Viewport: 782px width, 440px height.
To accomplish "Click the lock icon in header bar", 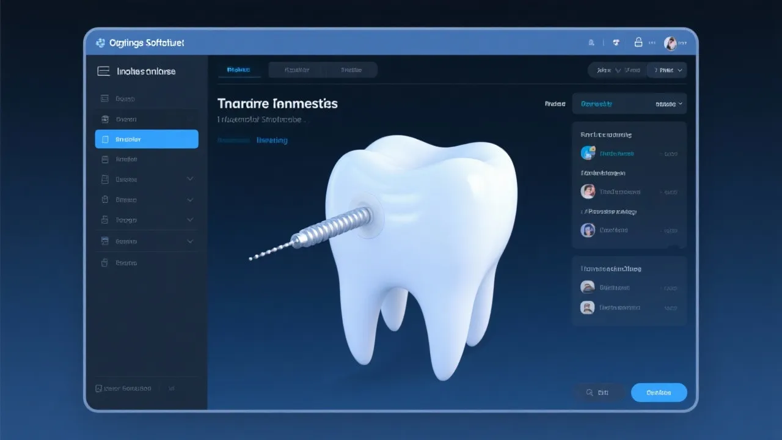I will coord(638,42).
